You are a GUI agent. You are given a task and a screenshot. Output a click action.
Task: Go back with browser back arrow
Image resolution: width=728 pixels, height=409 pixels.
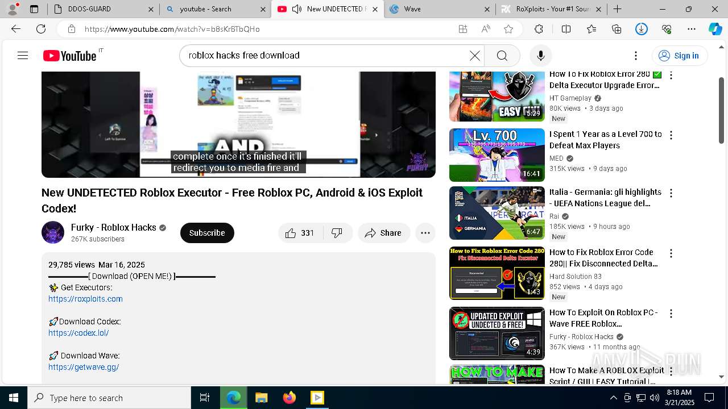pos(16,29)
